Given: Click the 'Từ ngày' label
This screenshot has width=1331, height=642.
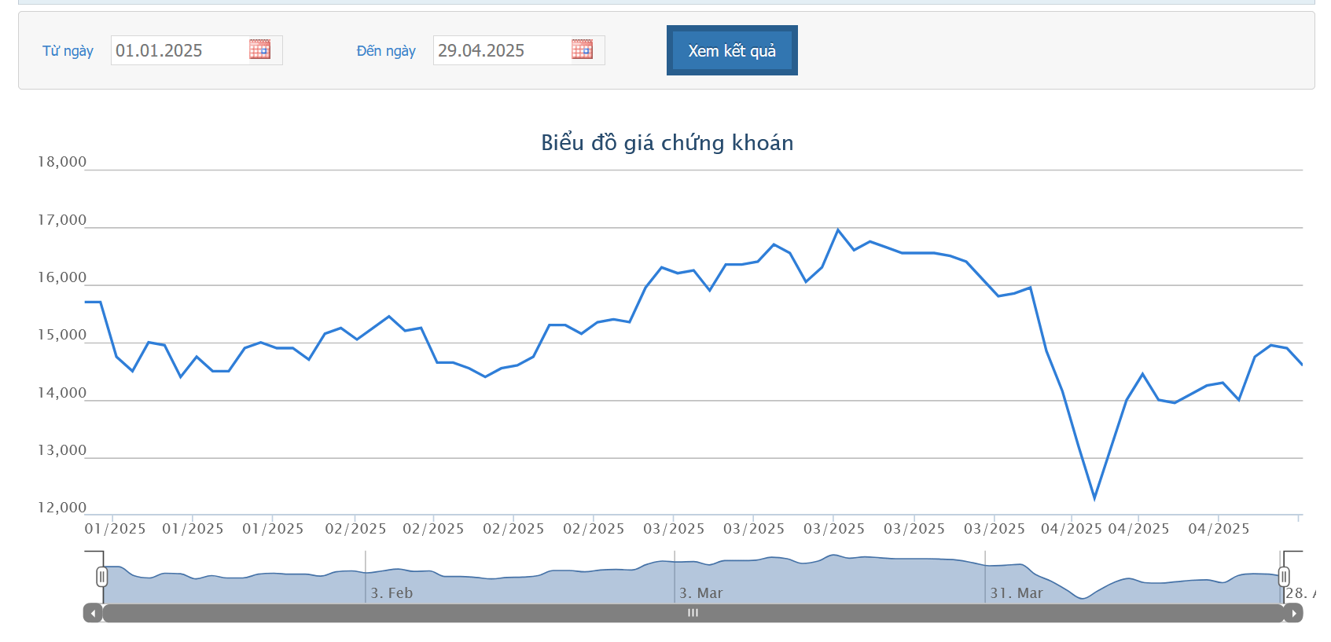Looking at the screenshot, I should point(68,51).
